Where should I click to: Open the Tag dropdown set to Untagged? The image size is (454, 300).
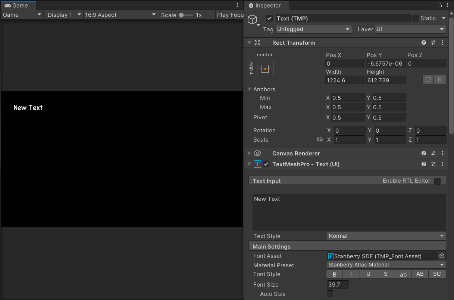tap(313, 29)
